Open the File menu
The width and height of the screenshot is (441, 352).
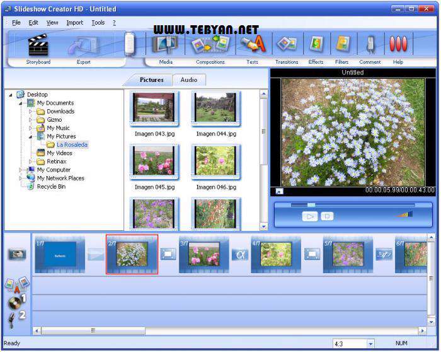click(x=16, y=23)
